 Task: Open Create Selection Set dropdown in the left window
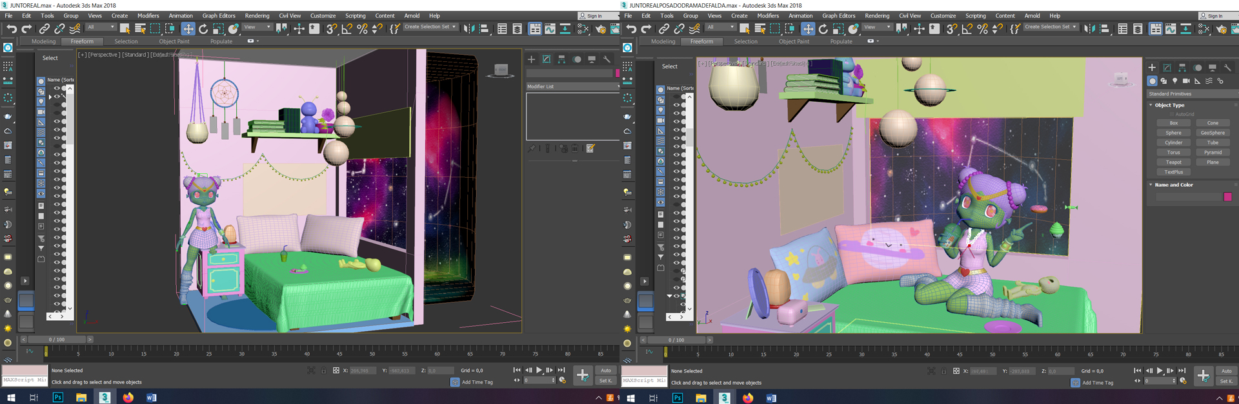click(x=430, y=27)
